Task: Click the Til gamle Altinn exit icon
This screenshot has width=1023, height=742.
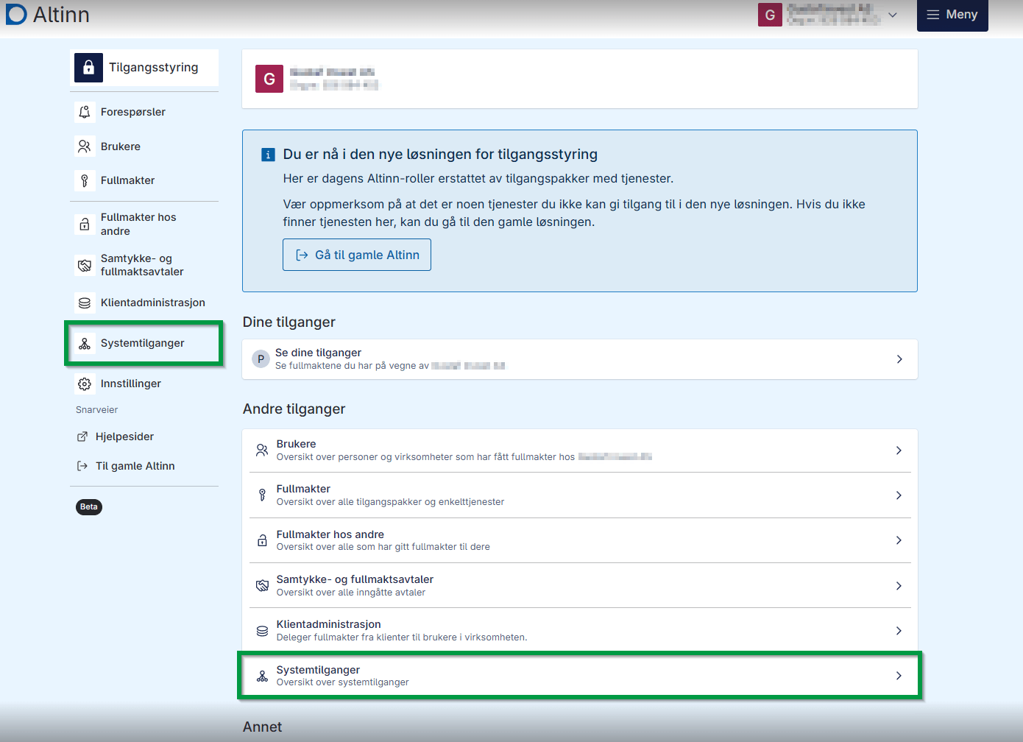Action: [82, 466]
